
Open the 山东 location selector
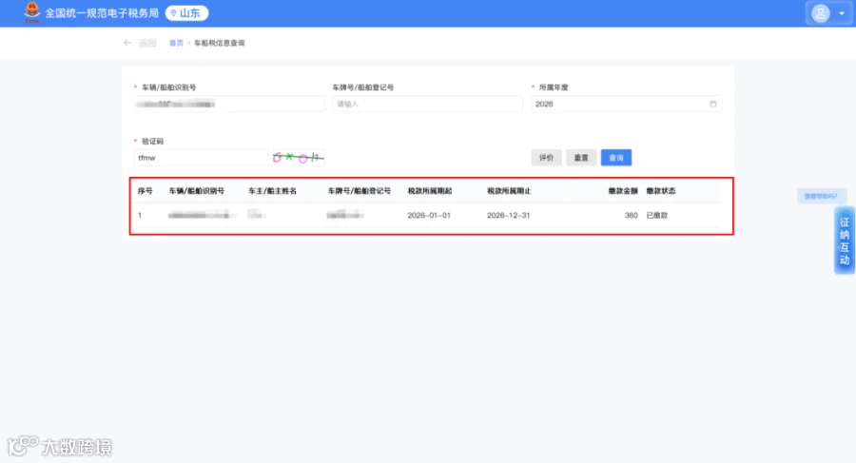pyautogui.click(x=186, y=13)
